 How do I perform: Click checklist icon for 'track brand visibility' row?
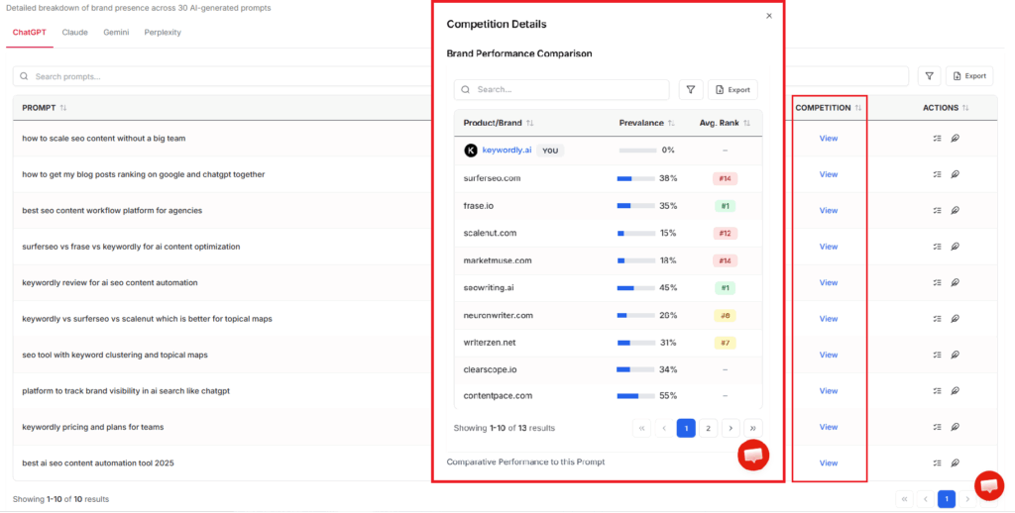click(938, 391)
